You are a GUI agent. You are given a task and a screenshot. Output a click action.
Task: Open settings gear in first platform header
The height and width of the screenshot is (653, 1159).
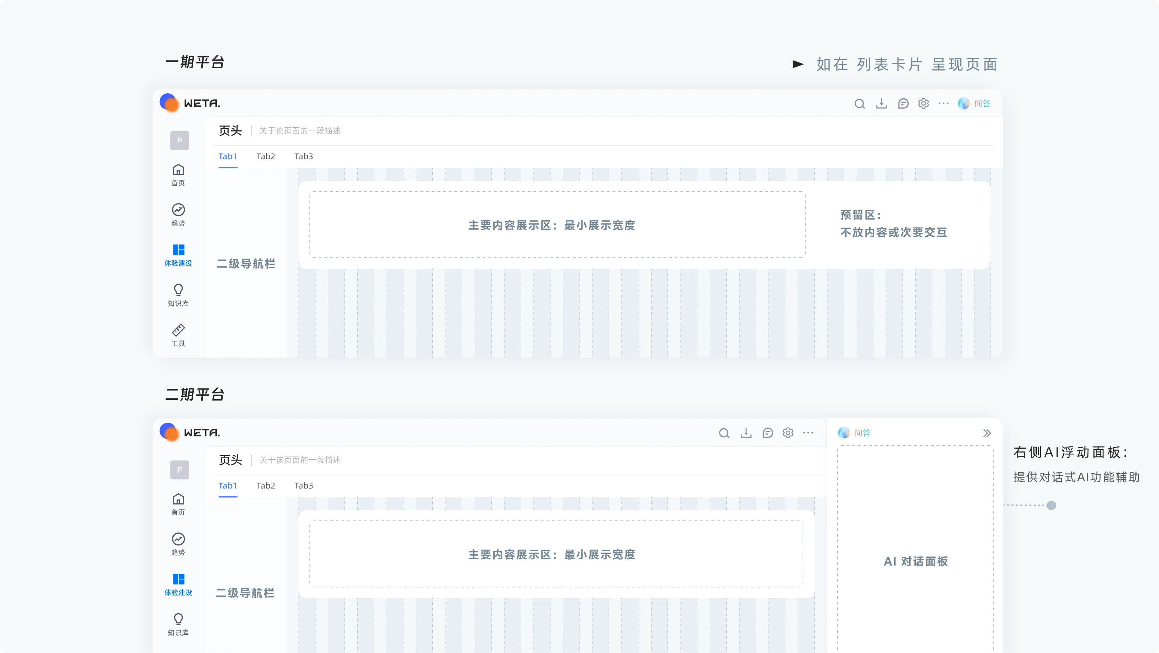coord(923,103)
